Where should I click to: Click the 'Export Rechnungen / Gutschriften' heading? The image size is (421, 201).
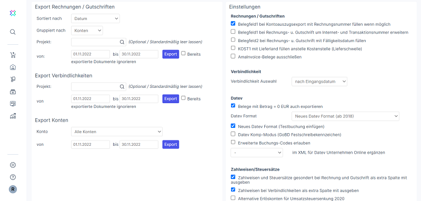point(75,7)
